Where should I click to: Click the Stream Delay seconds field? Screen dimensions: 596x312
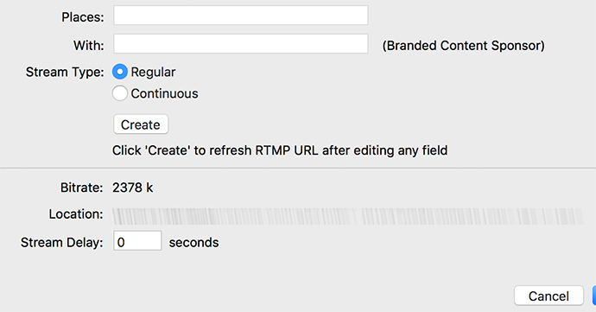pyautogui.click(x=137, y=240)
